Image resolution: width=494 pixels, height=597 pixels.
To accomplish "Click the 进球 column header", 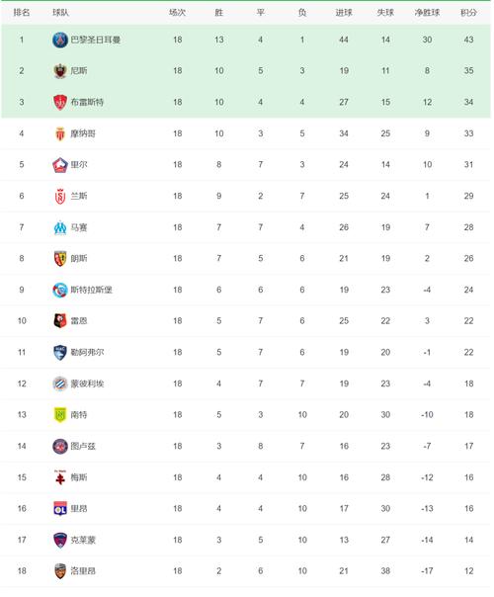I will [344, 13].
